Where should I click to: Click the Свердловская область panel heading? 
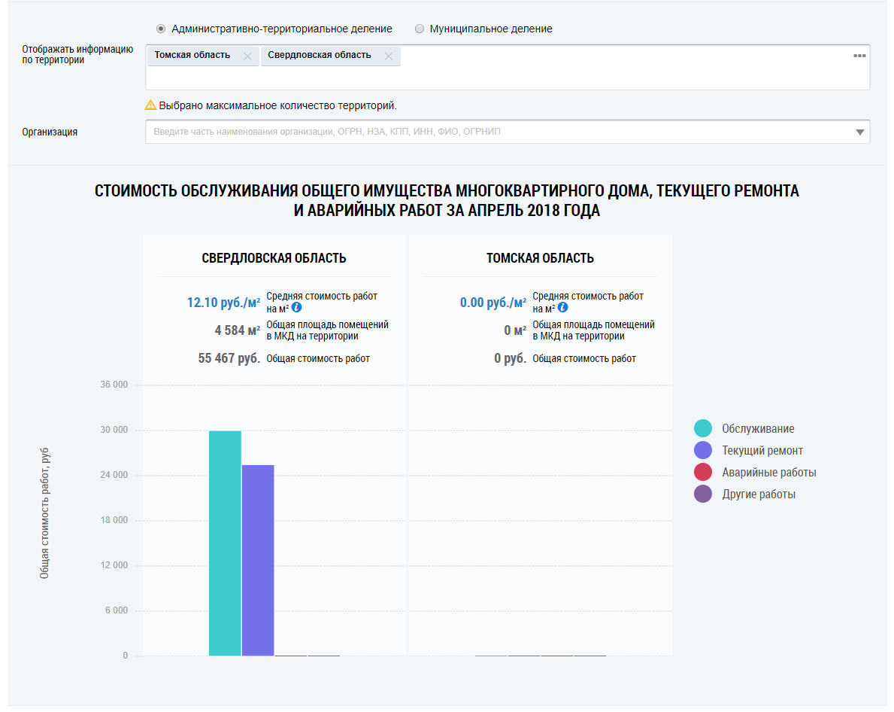tap(274, 258)
